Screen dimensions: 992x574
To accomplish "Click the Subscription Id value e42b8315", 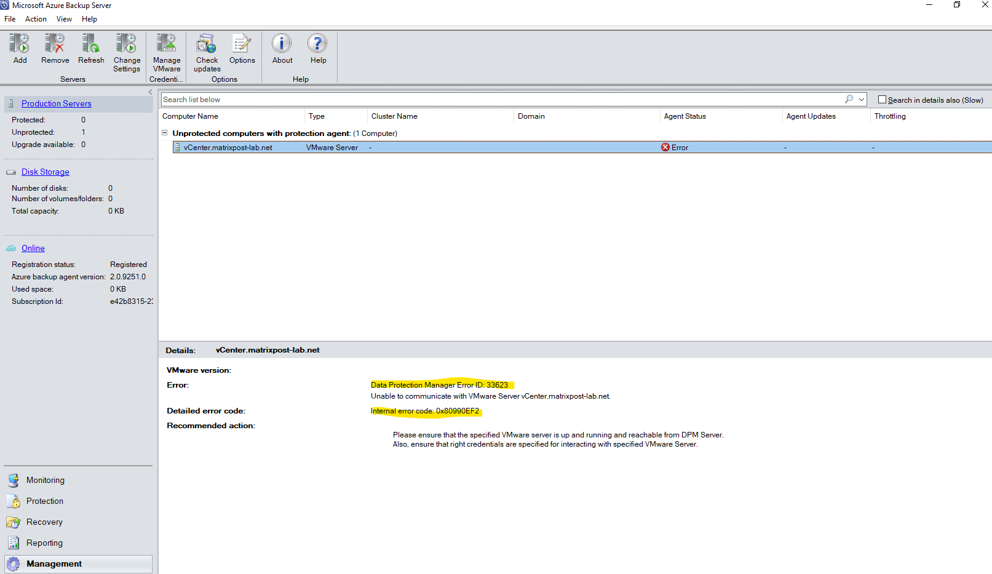I will [x=132, y=301].
